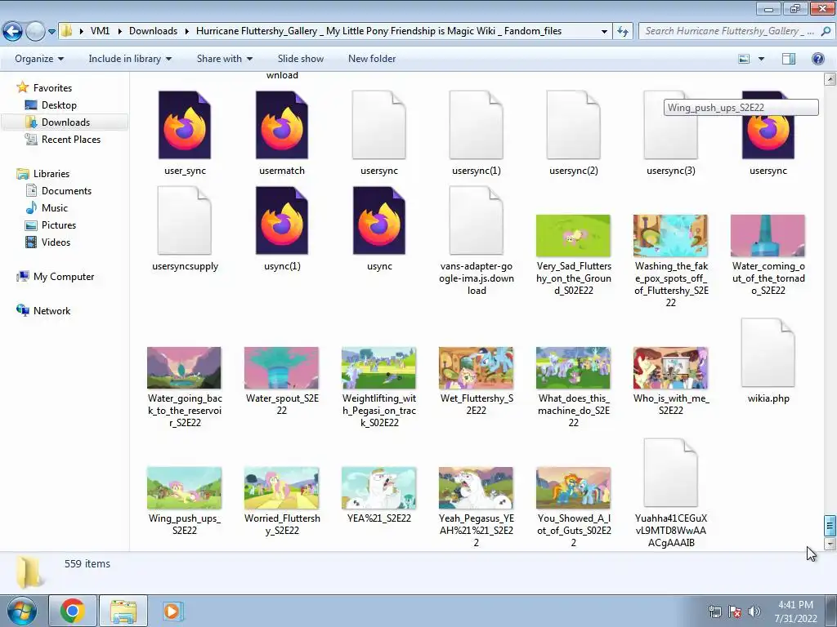837x627 pixels.
Task: Create a New folder
Action: click(372, 59)
